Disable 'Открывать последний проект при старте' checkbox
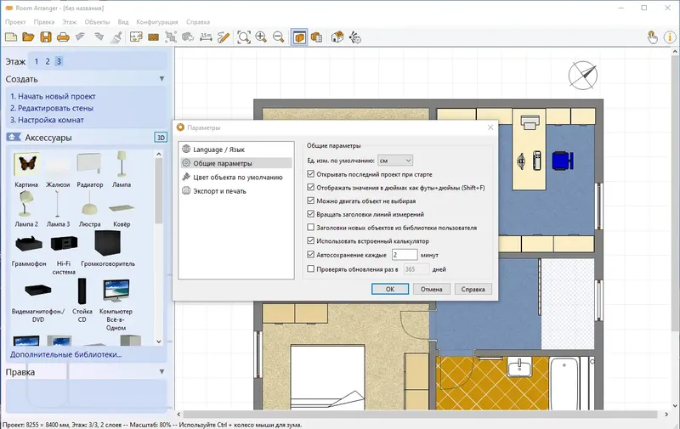 [311, 174]
